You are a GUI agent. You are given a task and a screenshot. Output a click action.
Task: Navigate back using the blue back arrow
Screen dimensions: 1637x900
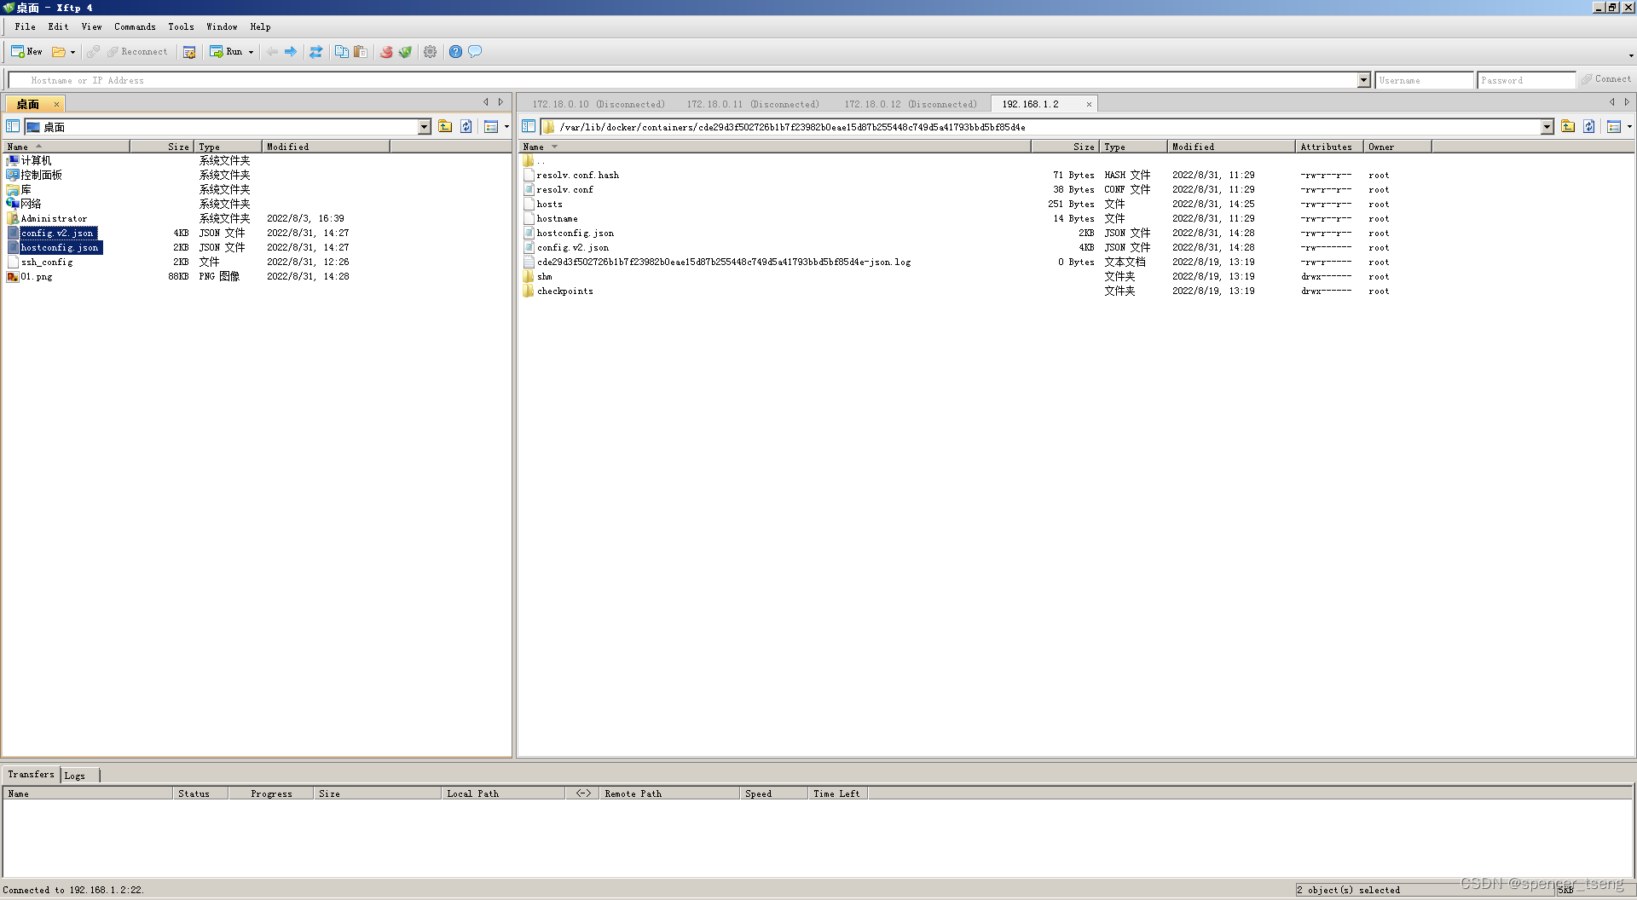271,51
